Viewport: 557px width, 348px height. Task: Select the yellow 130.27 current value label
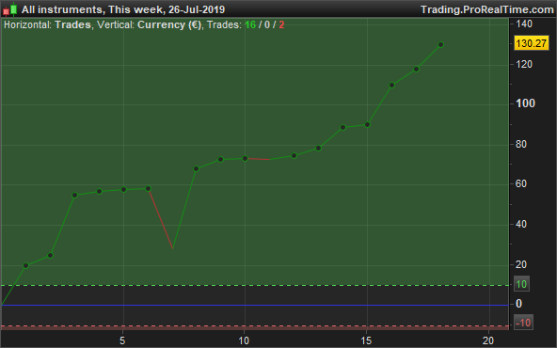coord(531,43)
